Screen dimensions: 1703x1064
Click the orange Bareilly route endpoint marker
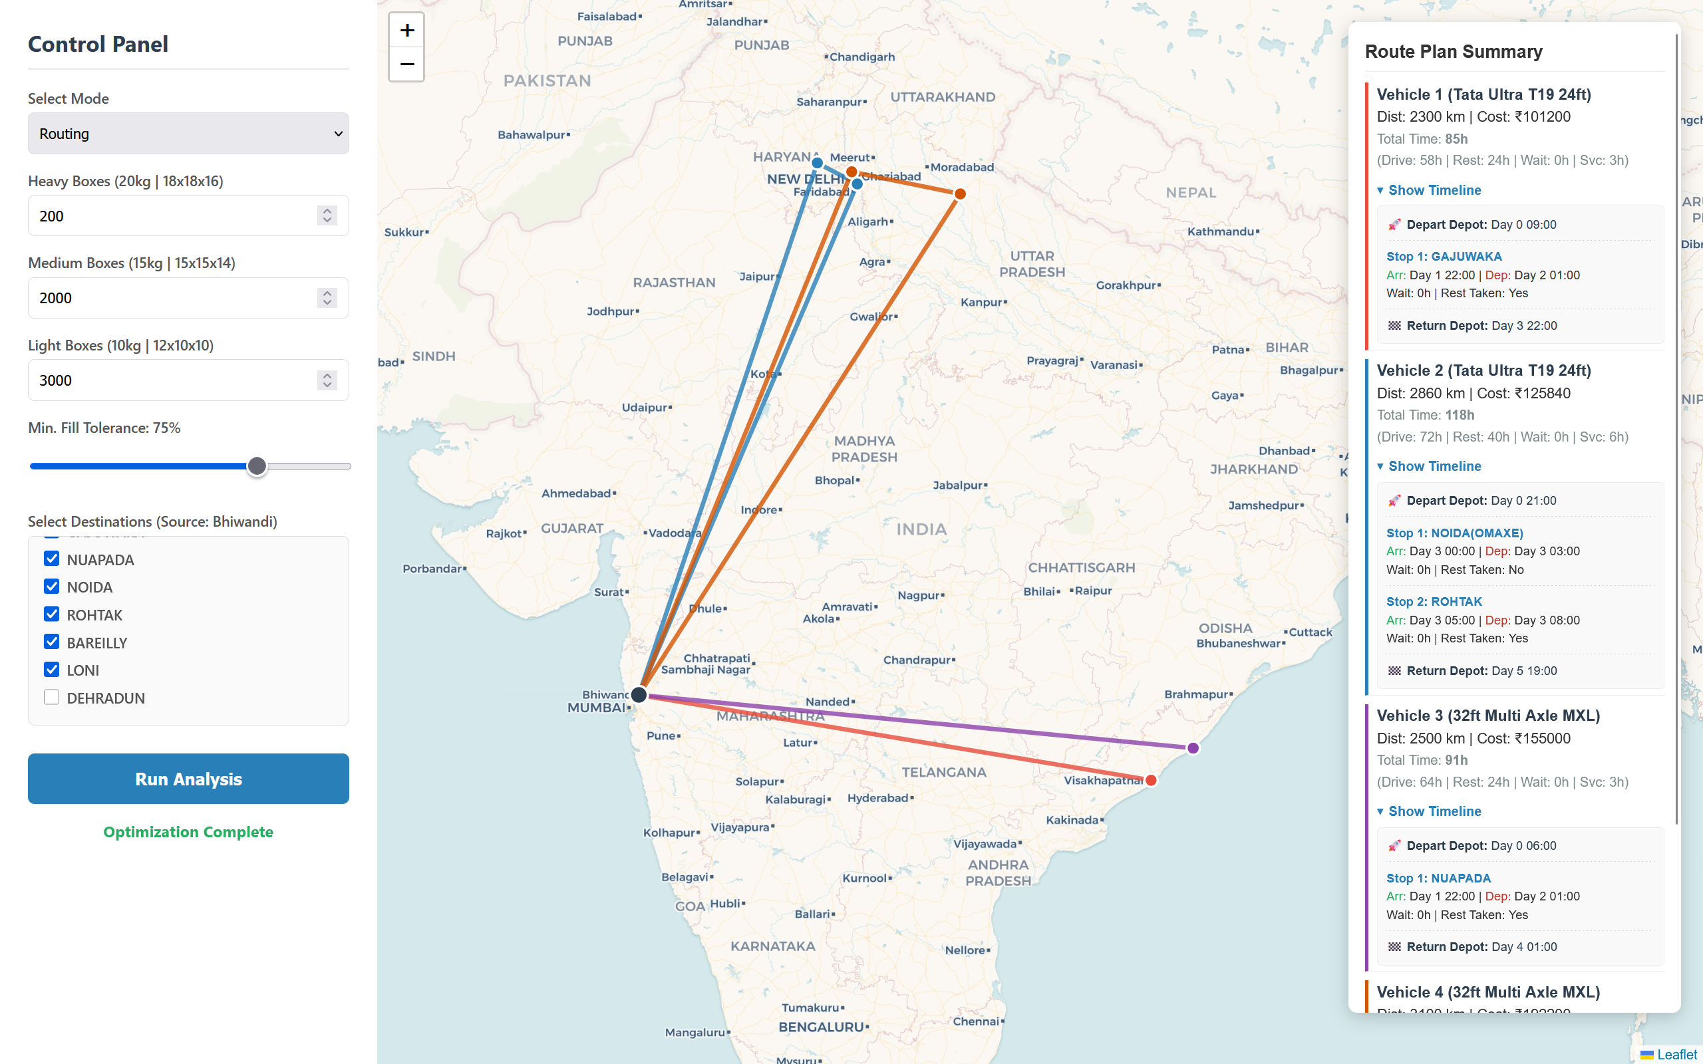(960, 194)
